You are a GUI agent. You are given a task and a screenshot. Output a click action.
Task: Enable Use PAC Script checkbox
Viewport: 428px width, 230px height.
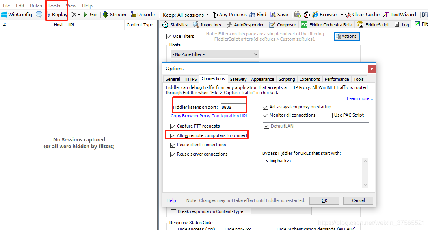(x=330, y=115)
